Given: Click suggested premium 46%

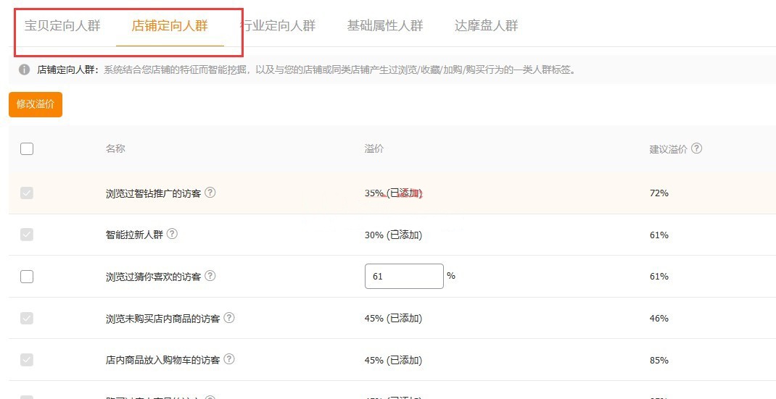Looking at the screenshot, I should pyautogui.click(x=659, y=319).
